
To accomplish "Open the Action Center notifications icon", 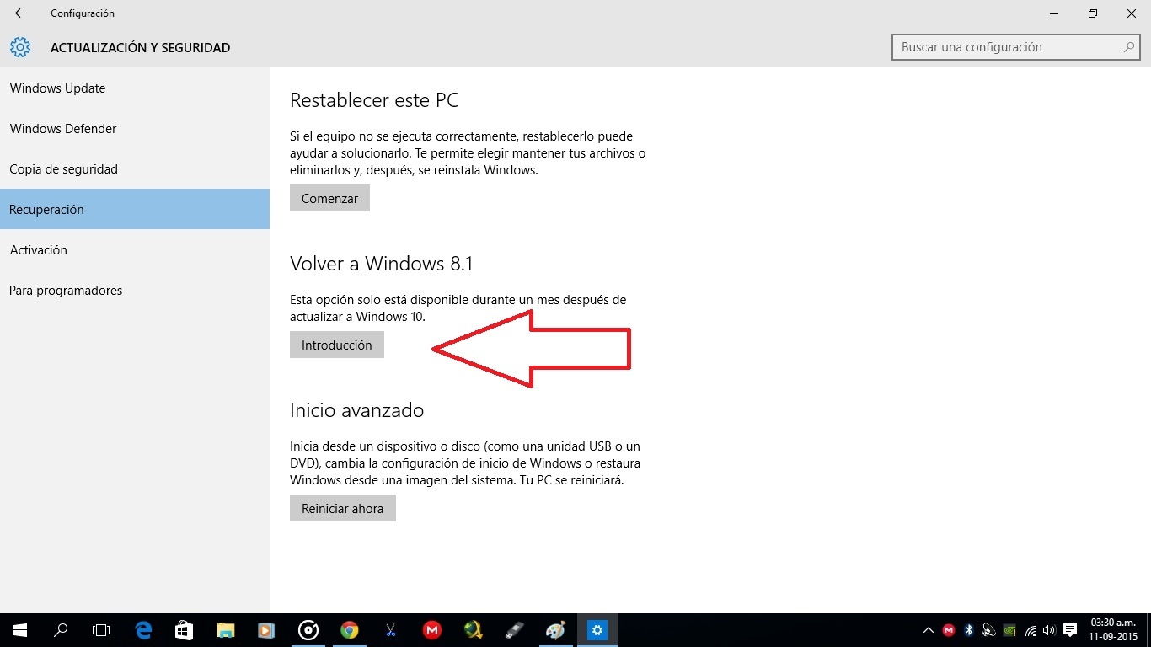I will [x=1070, y=630].
